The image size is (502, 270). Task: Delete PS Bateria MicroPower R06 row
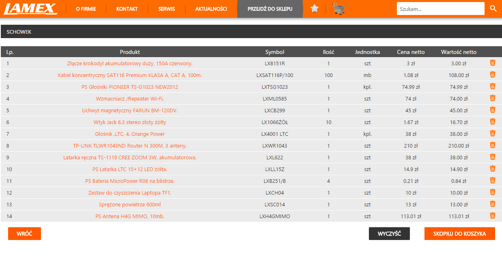click(x=493, y=180)
